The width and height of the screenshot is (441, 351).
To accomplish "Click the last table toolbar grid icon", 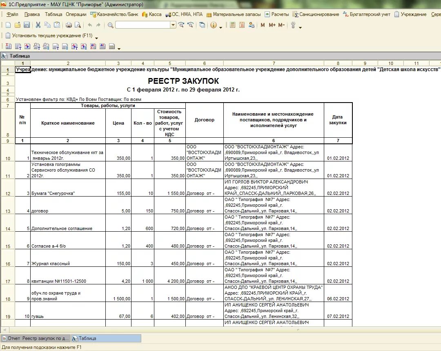I will (x=111, y=47).
